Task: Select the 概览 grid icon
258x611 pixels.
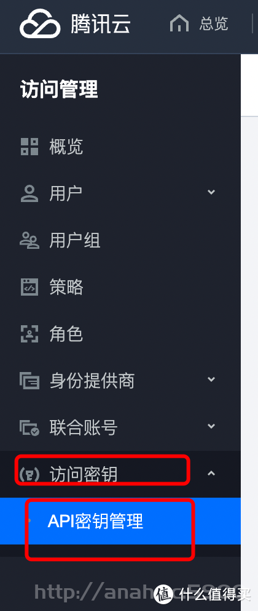Action: 29,147
